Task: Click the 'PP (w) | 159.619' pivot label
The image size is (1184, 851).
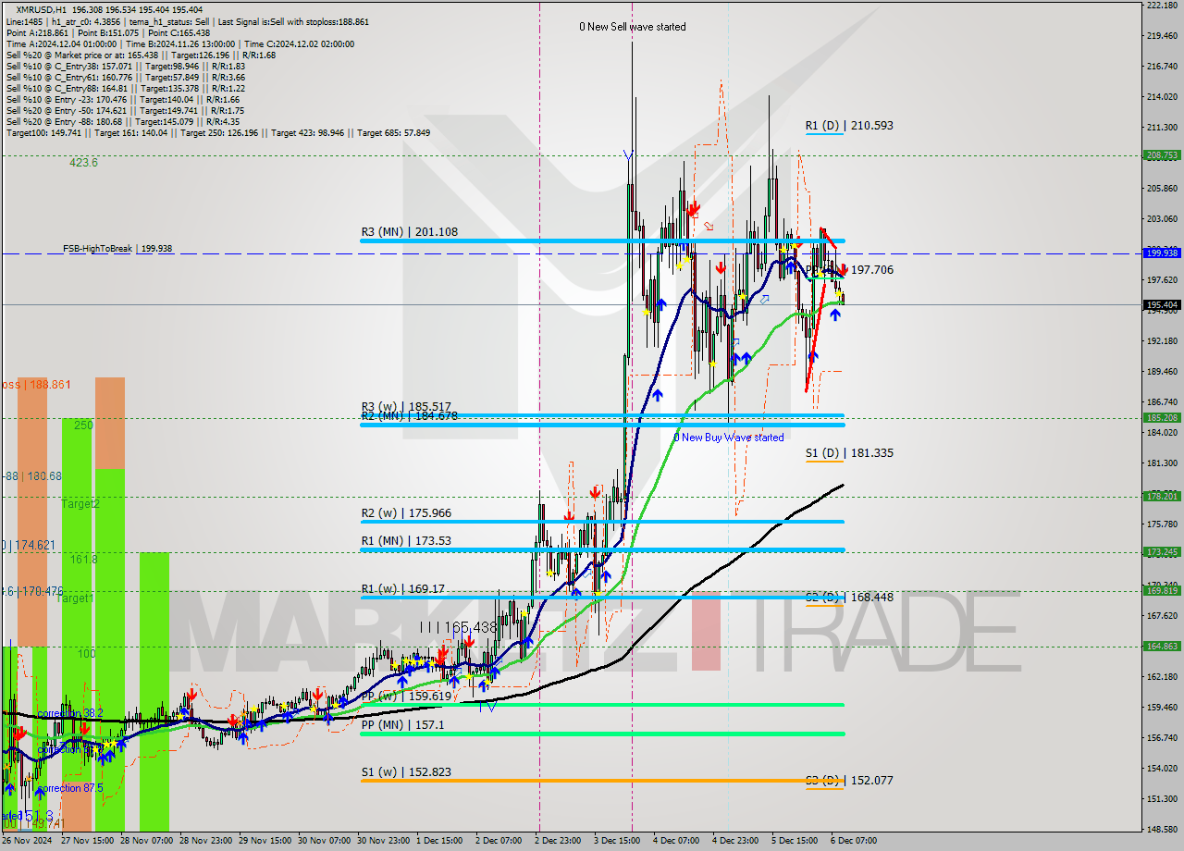Action: pyautogui.click(x=406, y=696)
